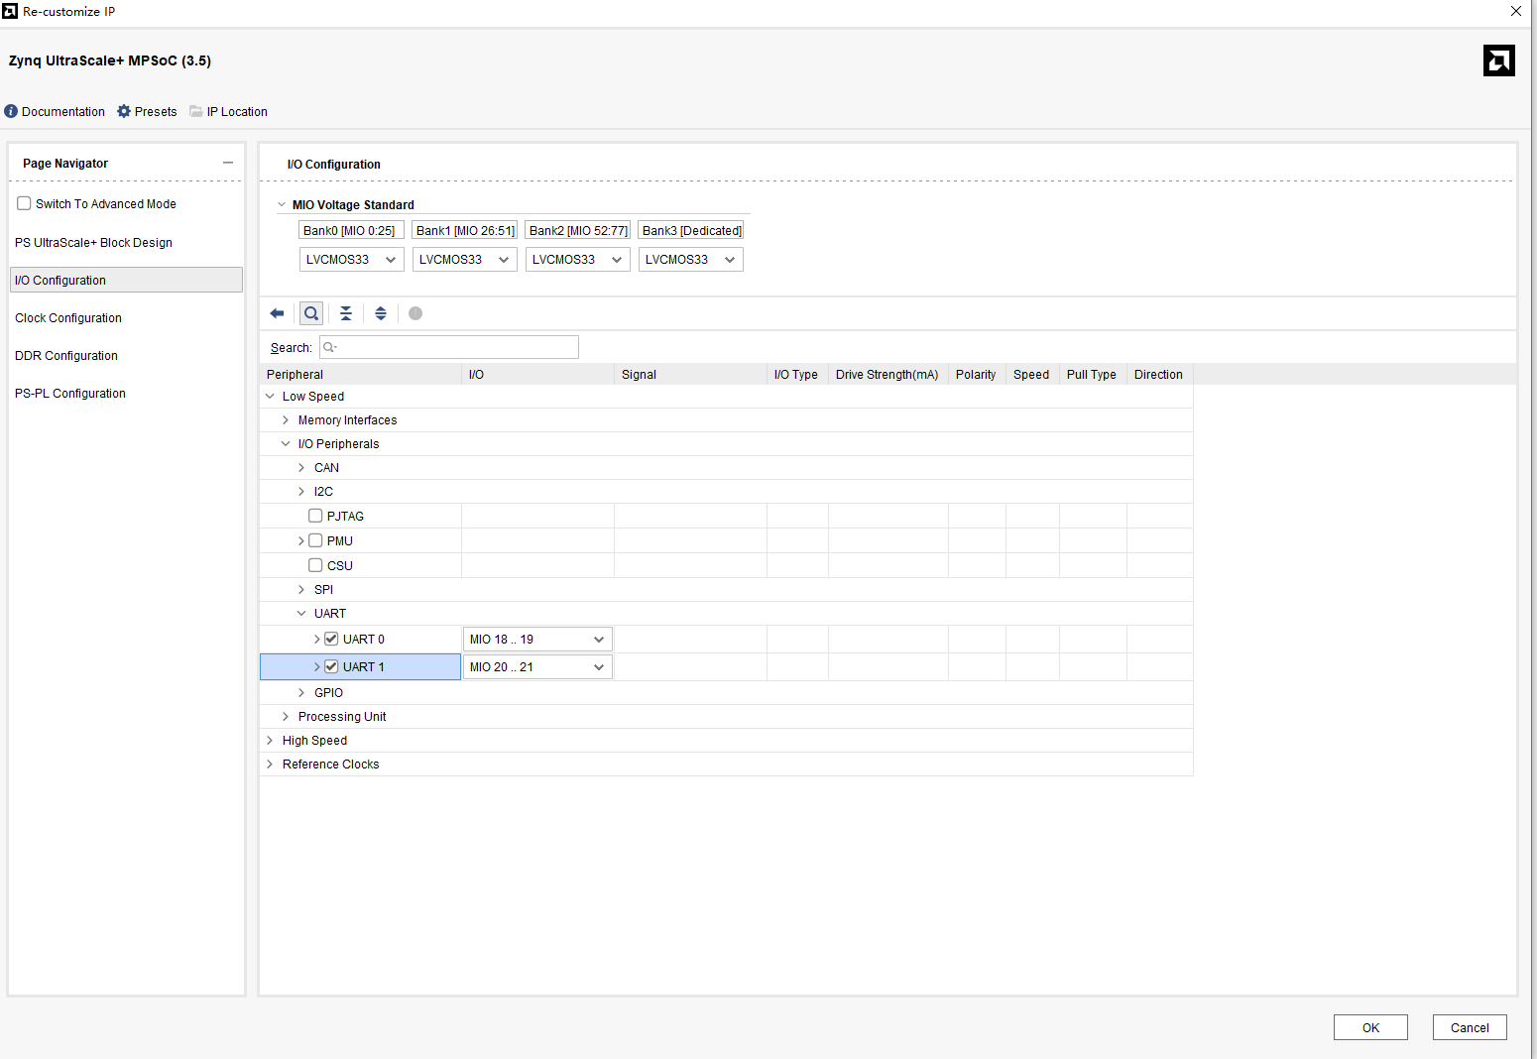The height and width of the screenshot is (1059, 1537).
Task: Open Bank2 voltage LVCMOS33 dropdown
Action: pyautogui.click(x=577, y=260)
